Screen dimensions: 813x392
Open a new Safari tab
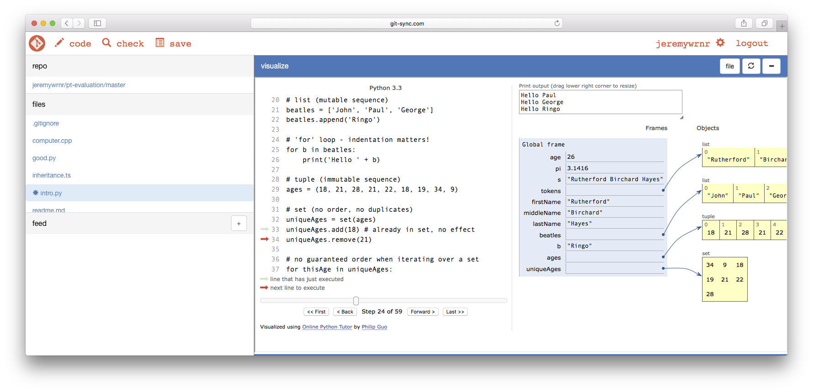pos(782,26)
